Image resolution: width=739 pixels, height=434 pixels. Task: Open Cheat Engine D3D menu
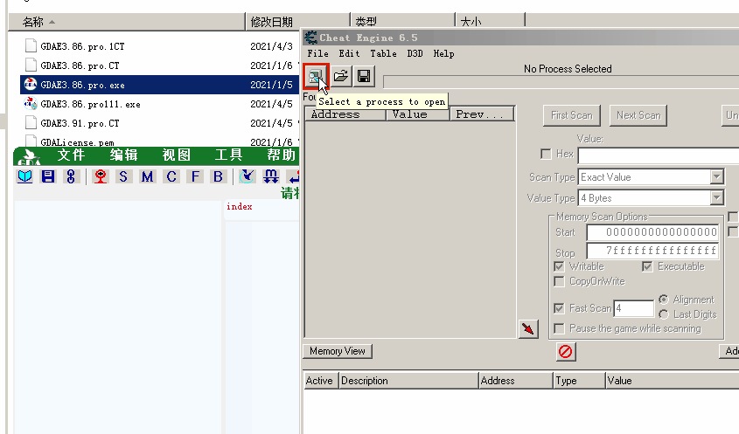pos(415,53)
